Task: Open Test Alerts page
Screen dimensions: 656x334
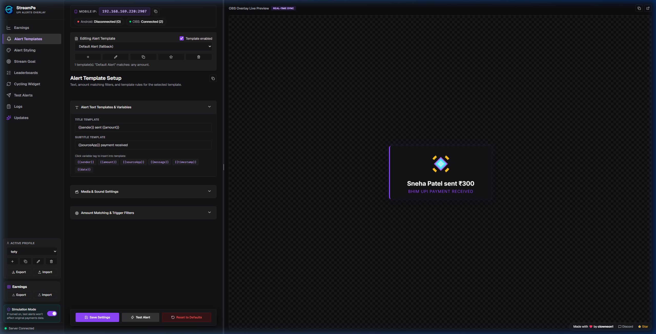Action: (x=32, y=95)
